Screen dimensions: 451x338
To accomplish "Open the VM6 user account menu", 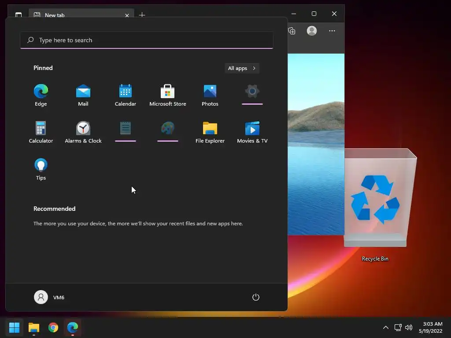I will pos(49,297).
